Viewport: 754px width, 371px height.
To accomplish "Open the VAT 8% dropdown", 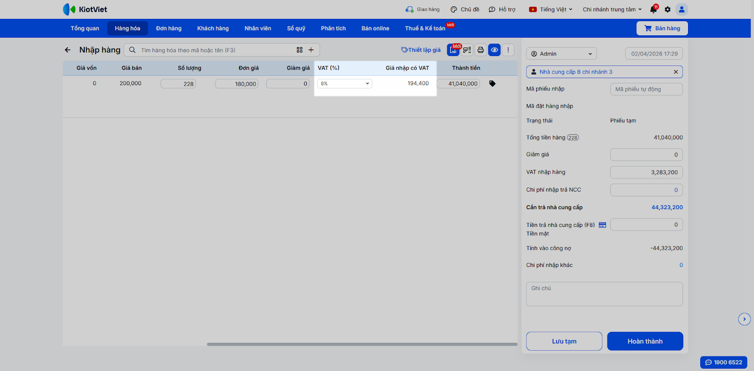I will [344, 84].
